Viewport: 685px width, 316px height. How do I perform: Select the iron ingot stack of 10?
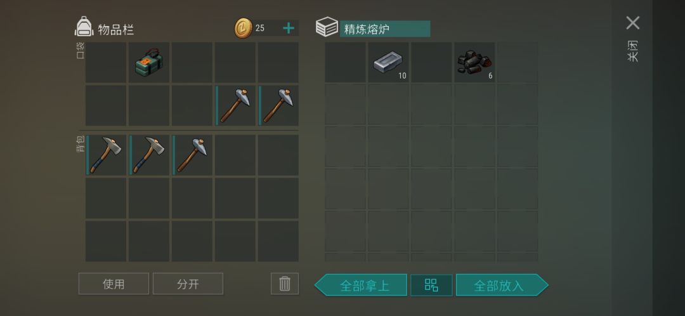click(x=388, y=62)
